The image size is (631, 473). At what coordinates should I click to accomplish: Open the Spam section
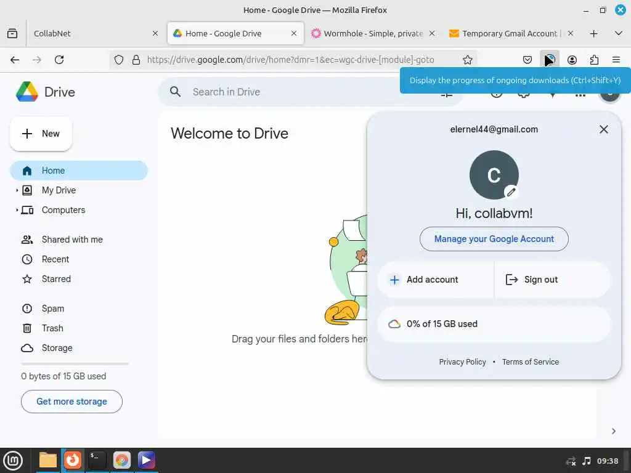coord(53,309)
